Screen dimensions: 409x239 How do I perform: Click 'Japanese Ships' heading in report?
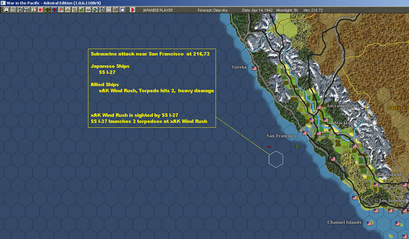(x=110, y=66)
